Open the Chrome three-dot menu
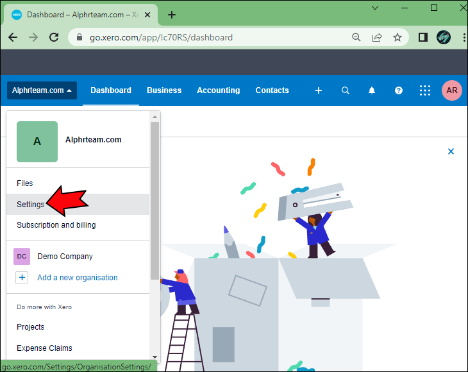This screenshot has width=468, height=372. pos(464,37)
